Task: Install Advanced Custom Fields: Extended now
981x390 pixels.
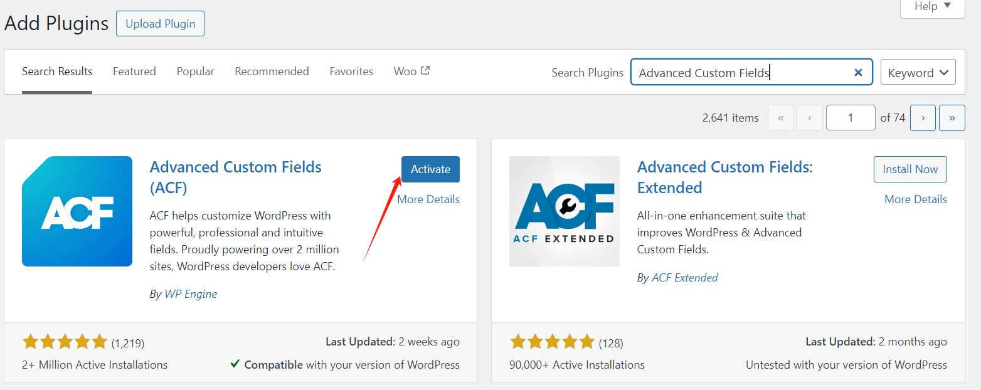Action: pos(910,169)
